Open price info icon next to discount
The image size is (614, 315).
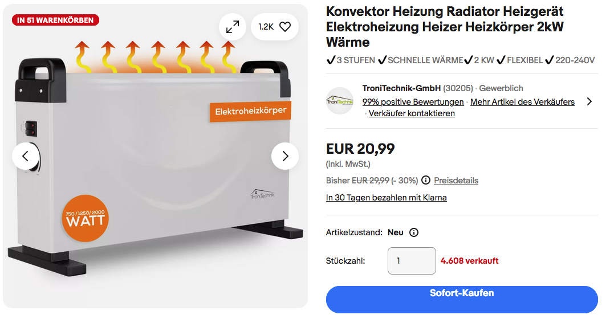click(426, 181)
